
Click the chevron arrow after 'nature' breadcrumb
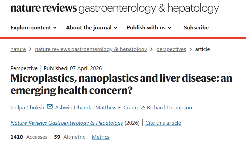pyautogui.click(x=30, y=49)
